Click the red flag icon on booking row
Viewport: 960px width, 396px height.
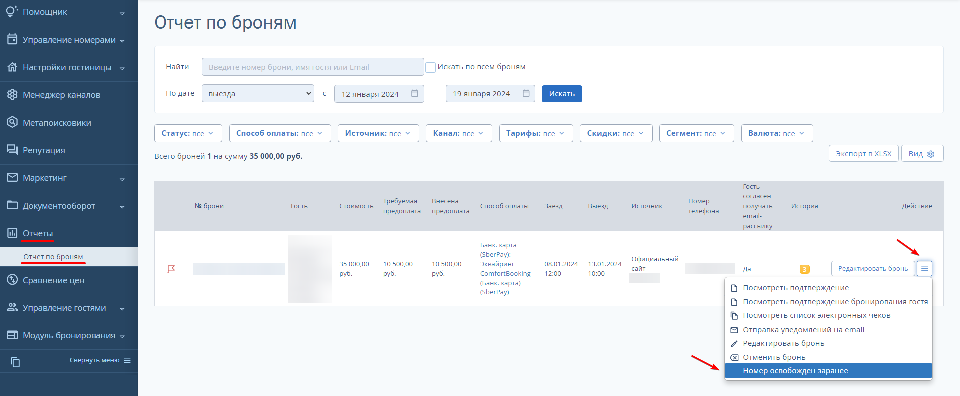click(x=171, y=269)
